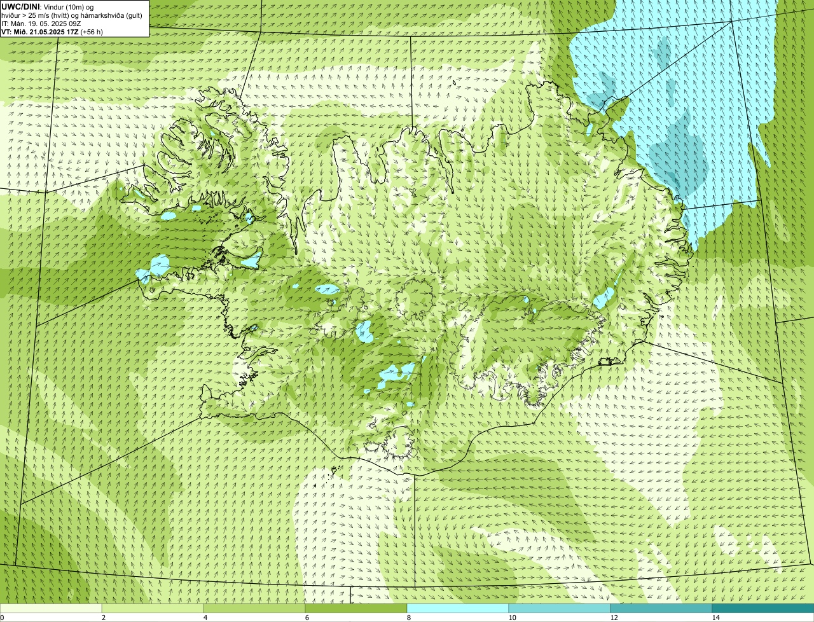
Task: Select the 4–6 m/s green swatch
Action: 254,608
